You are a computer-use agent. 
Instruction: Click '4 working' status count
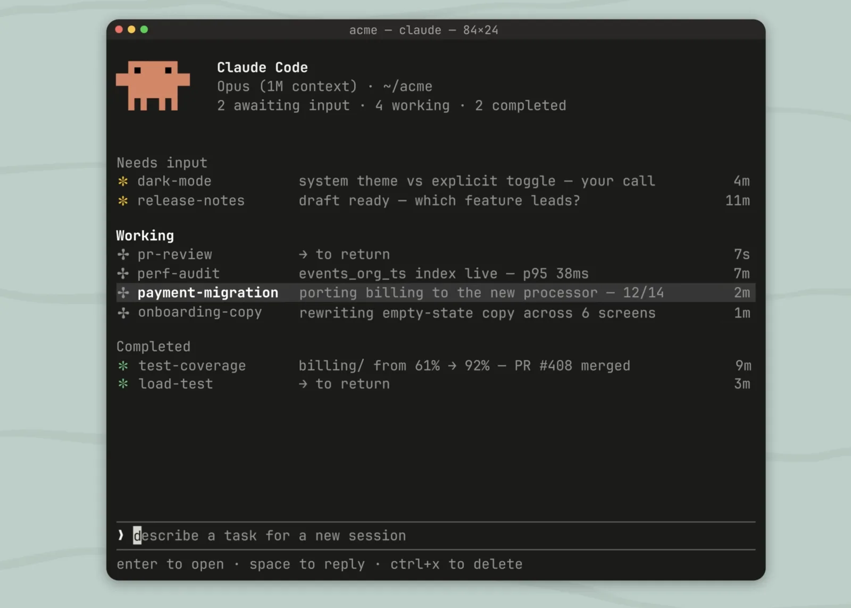[x=412, y=106]
